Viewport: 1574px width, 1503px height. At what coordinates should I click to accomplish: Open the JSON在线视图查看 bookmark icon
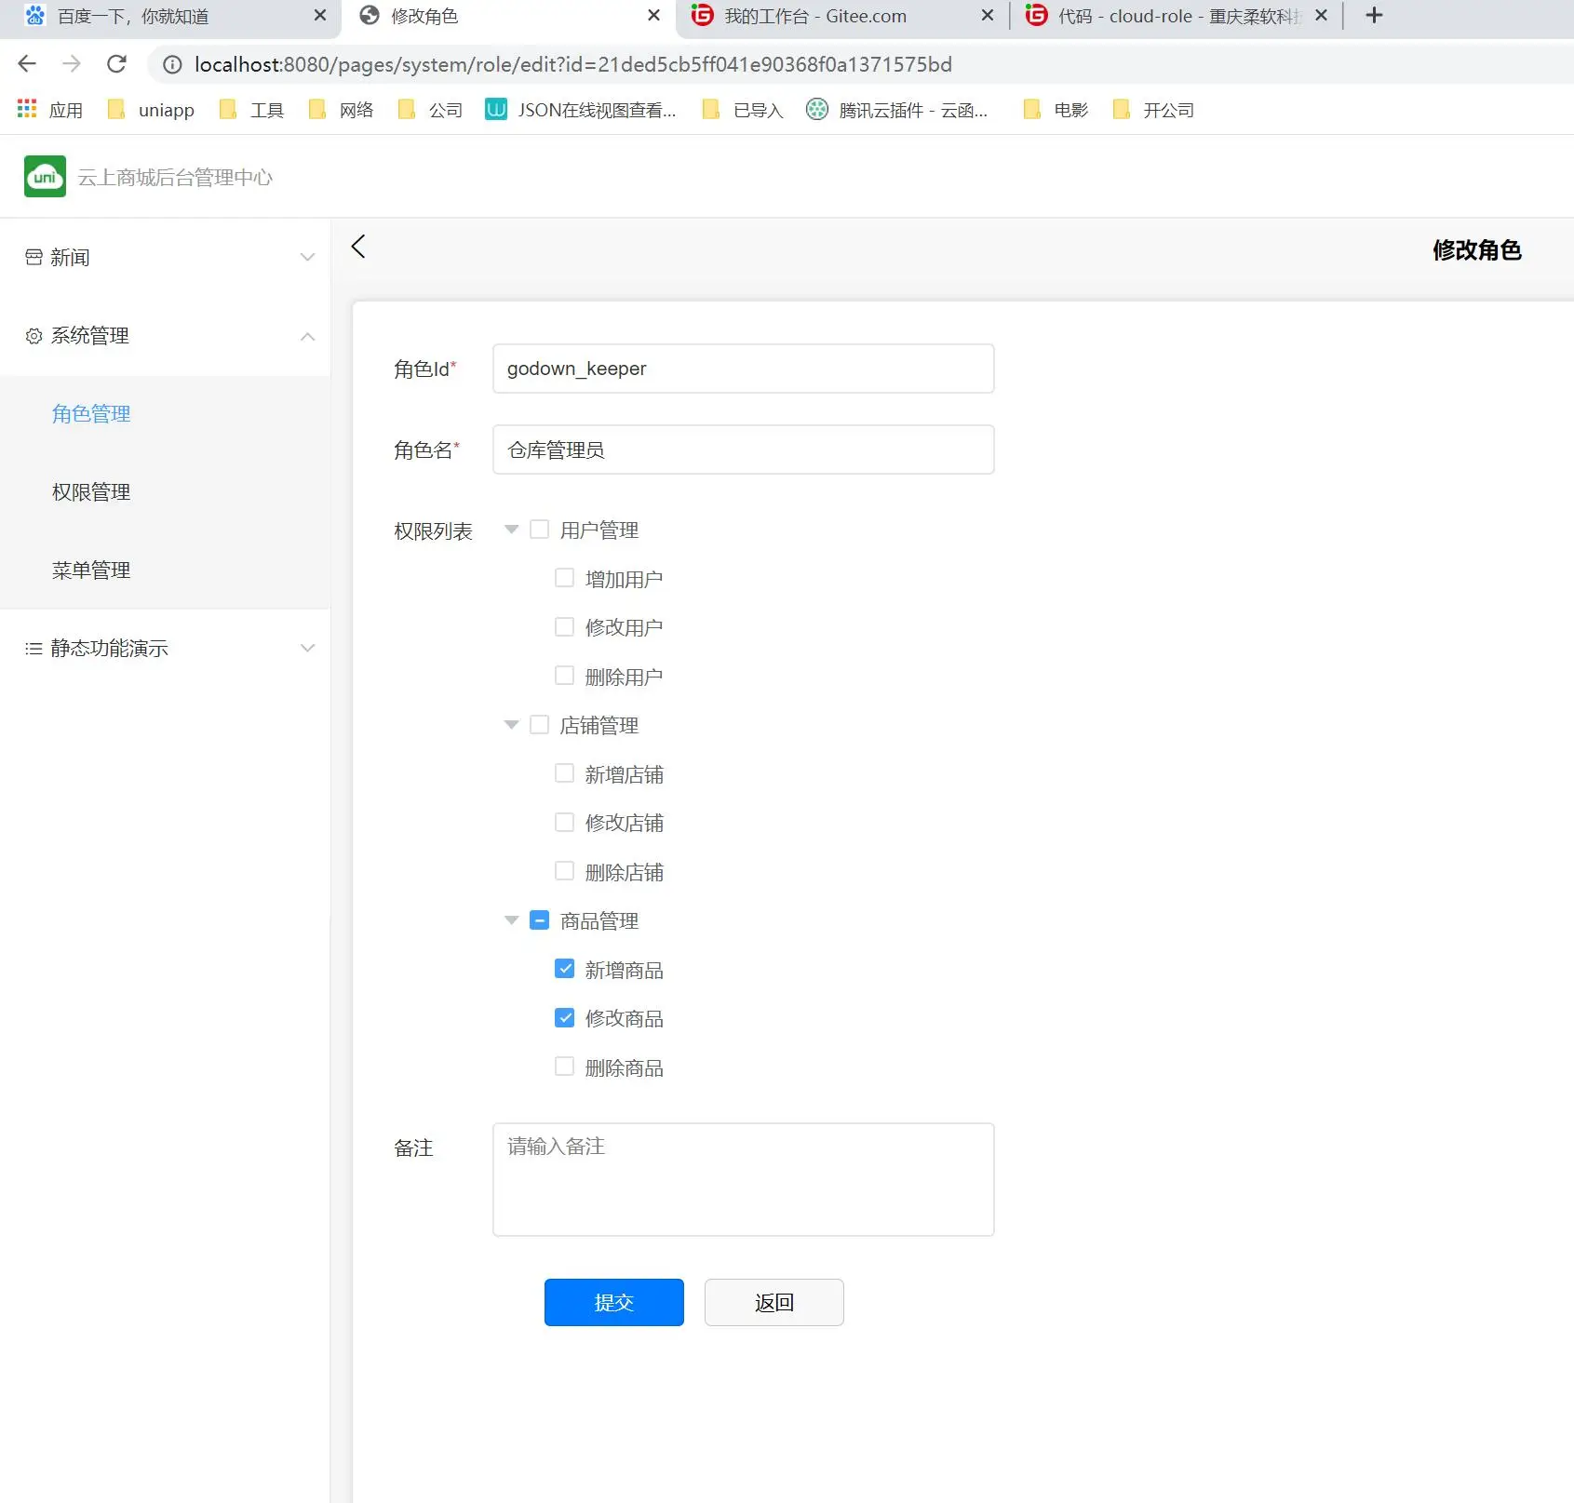(x=496, y=110)
